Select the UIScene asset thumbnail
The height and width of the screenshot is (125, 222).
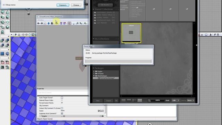[x=131, y=33]
